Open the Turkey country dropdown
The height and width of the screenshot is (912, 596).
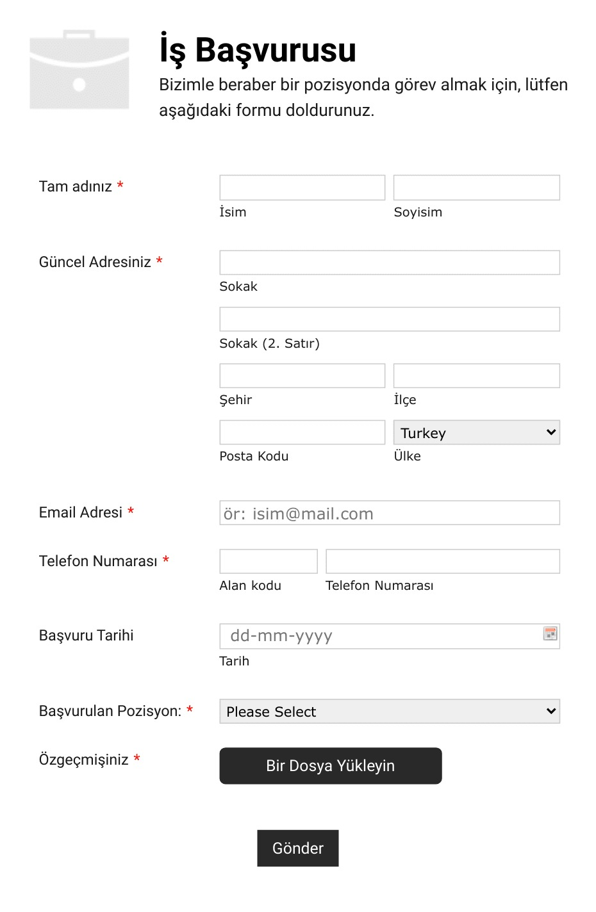(476, 432)
